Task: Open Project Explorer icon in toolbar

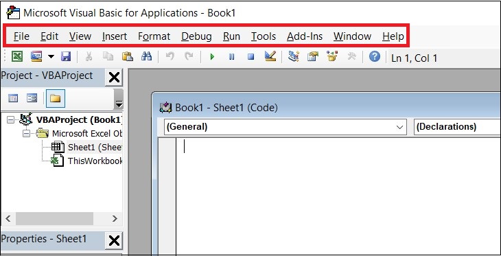Action: tap(293, 56)
